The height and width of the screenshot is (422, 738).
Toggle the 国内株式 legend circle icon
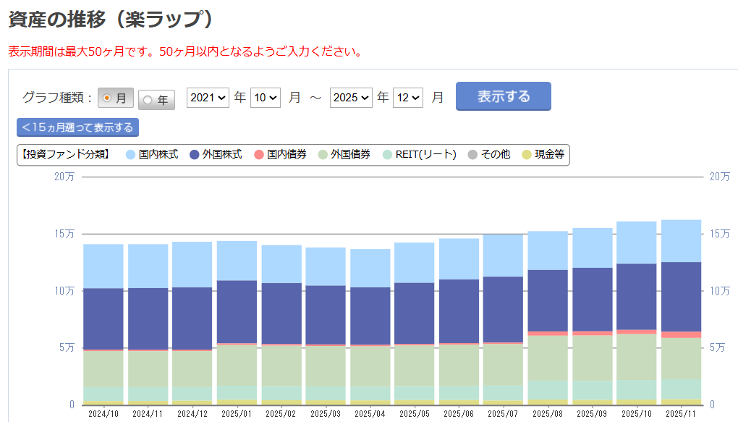tap(130, 154)
